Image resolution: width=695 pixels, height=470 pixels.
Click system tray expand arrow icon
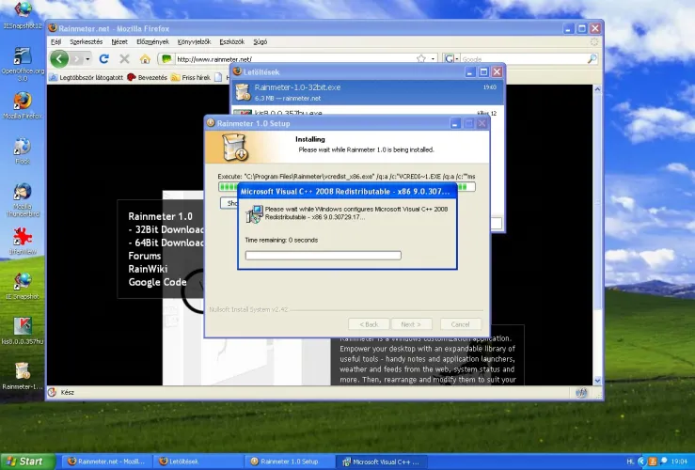coord(641,462)
